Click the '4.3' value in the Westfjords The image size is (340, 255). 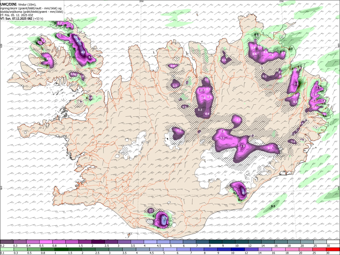[x=83, y=52]
